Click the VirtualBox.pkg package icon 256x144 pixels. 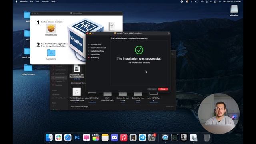pos(51,28)
